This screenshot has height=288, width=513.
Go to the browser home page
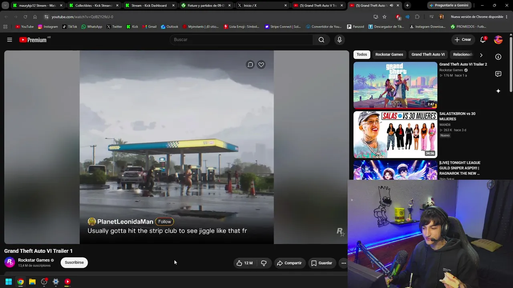tap(35, 17)
